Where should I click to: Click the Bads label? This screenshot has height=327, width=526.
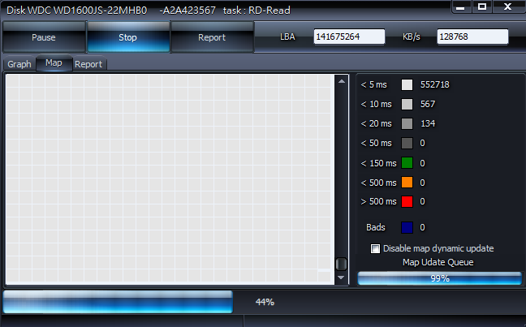tap(376, 227)
